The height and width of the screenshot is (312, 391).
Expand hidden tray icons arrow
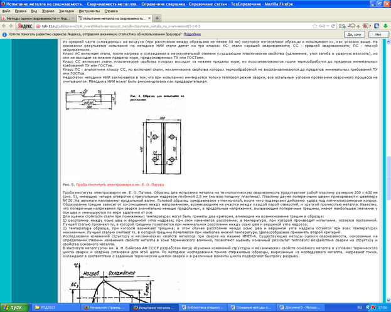tap(368, 308)
